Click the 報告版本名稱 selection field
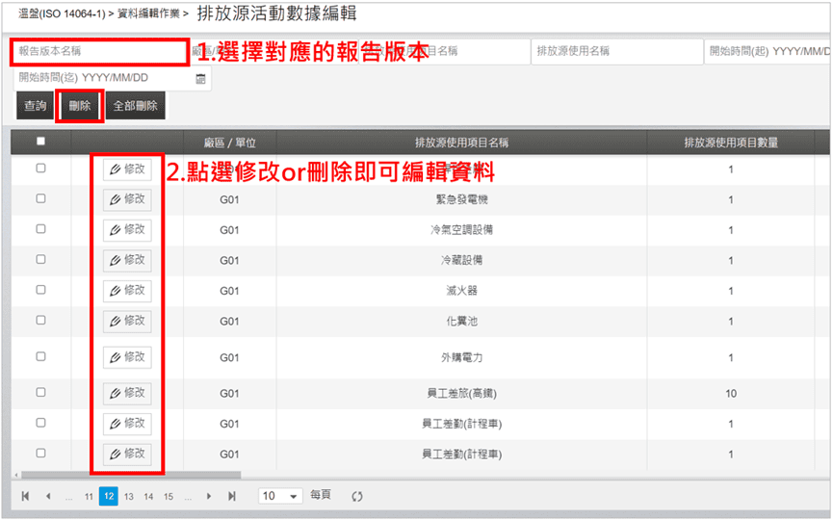The width and height of the screenshot is (833, 520). tap(99, 51)
